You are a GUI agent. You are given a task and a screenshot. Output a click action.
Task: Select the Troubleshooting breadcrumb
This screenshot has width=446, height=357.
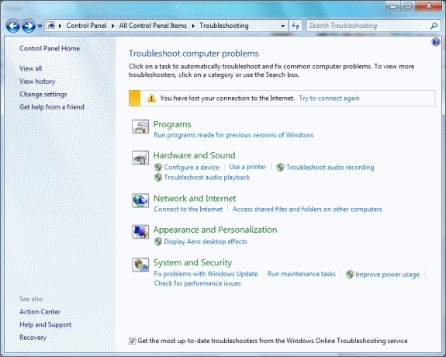224,26
